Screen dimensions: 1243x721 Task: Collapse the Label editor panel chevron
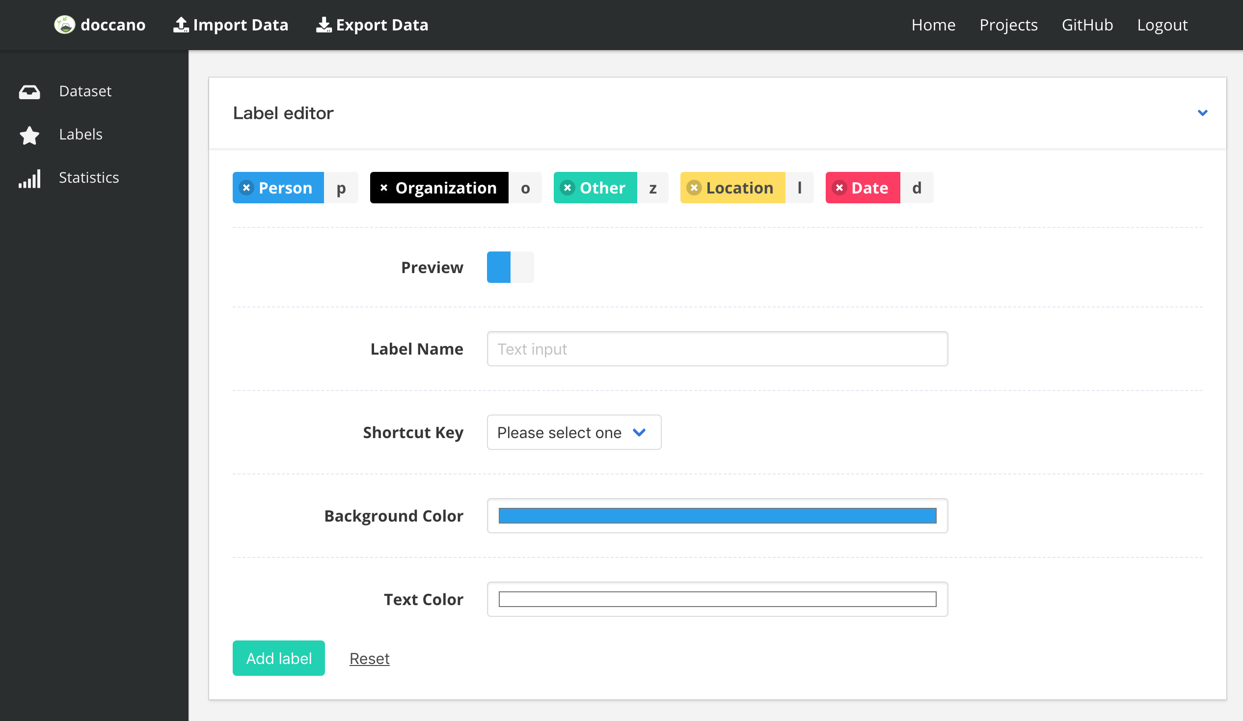[x=1203, y=113]
